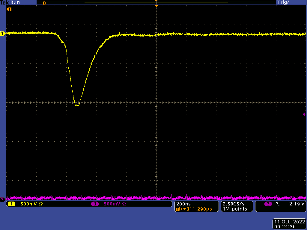Open the 200ns horizontal timebase readout

(182, 204)
